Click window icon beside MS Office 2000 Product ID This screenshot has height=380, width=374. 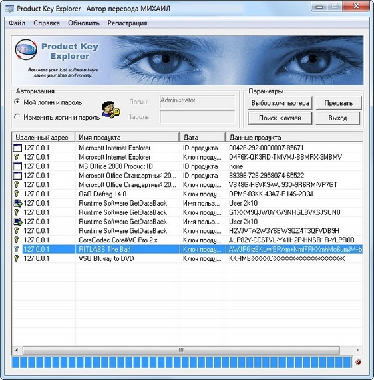click(17, 166)
